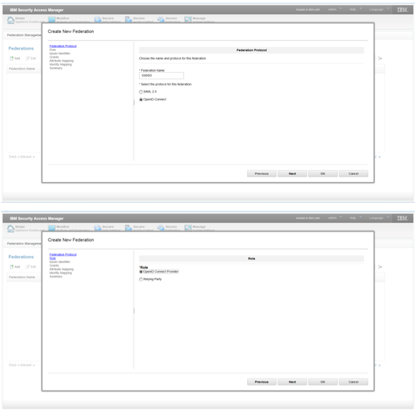Open Monitor Analysis icon on Role screen
This screenshot has height=412, width=418.
coord(52,229)
